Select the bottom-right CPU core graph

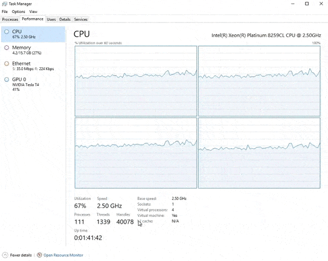[x=259, y=153]
